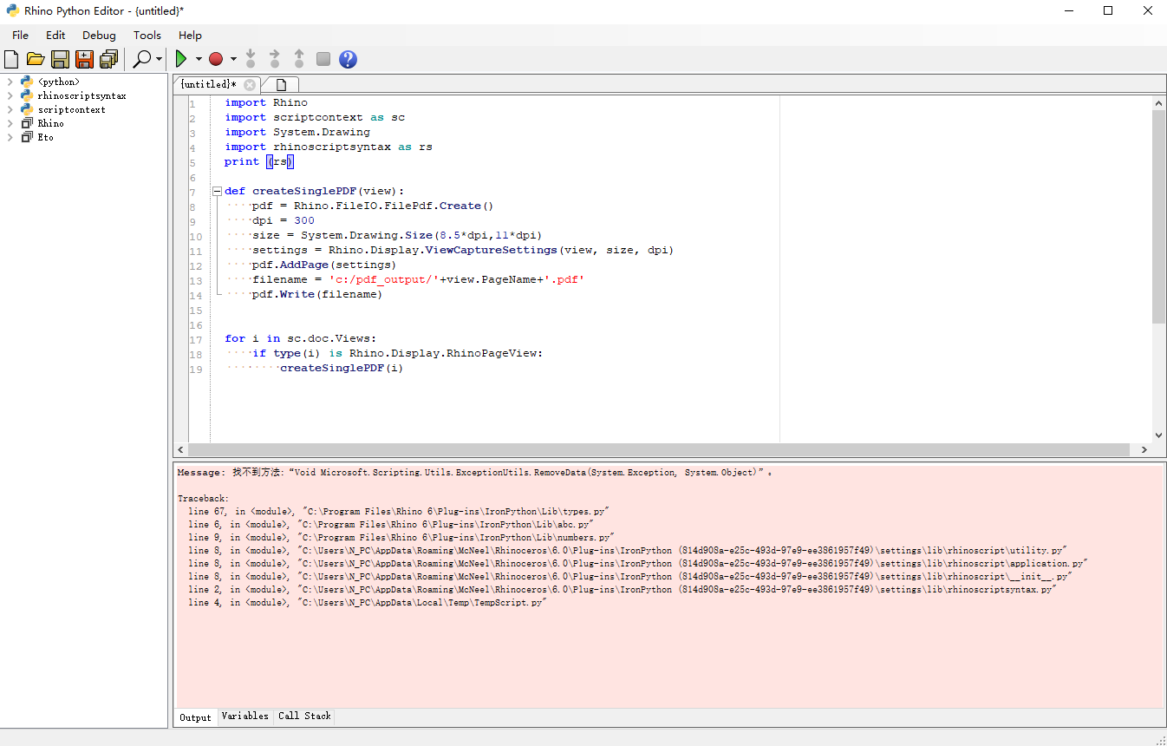Click the 'for i in sc.doc.Views:' line
1167x746 pixels.
click(301, 338)
